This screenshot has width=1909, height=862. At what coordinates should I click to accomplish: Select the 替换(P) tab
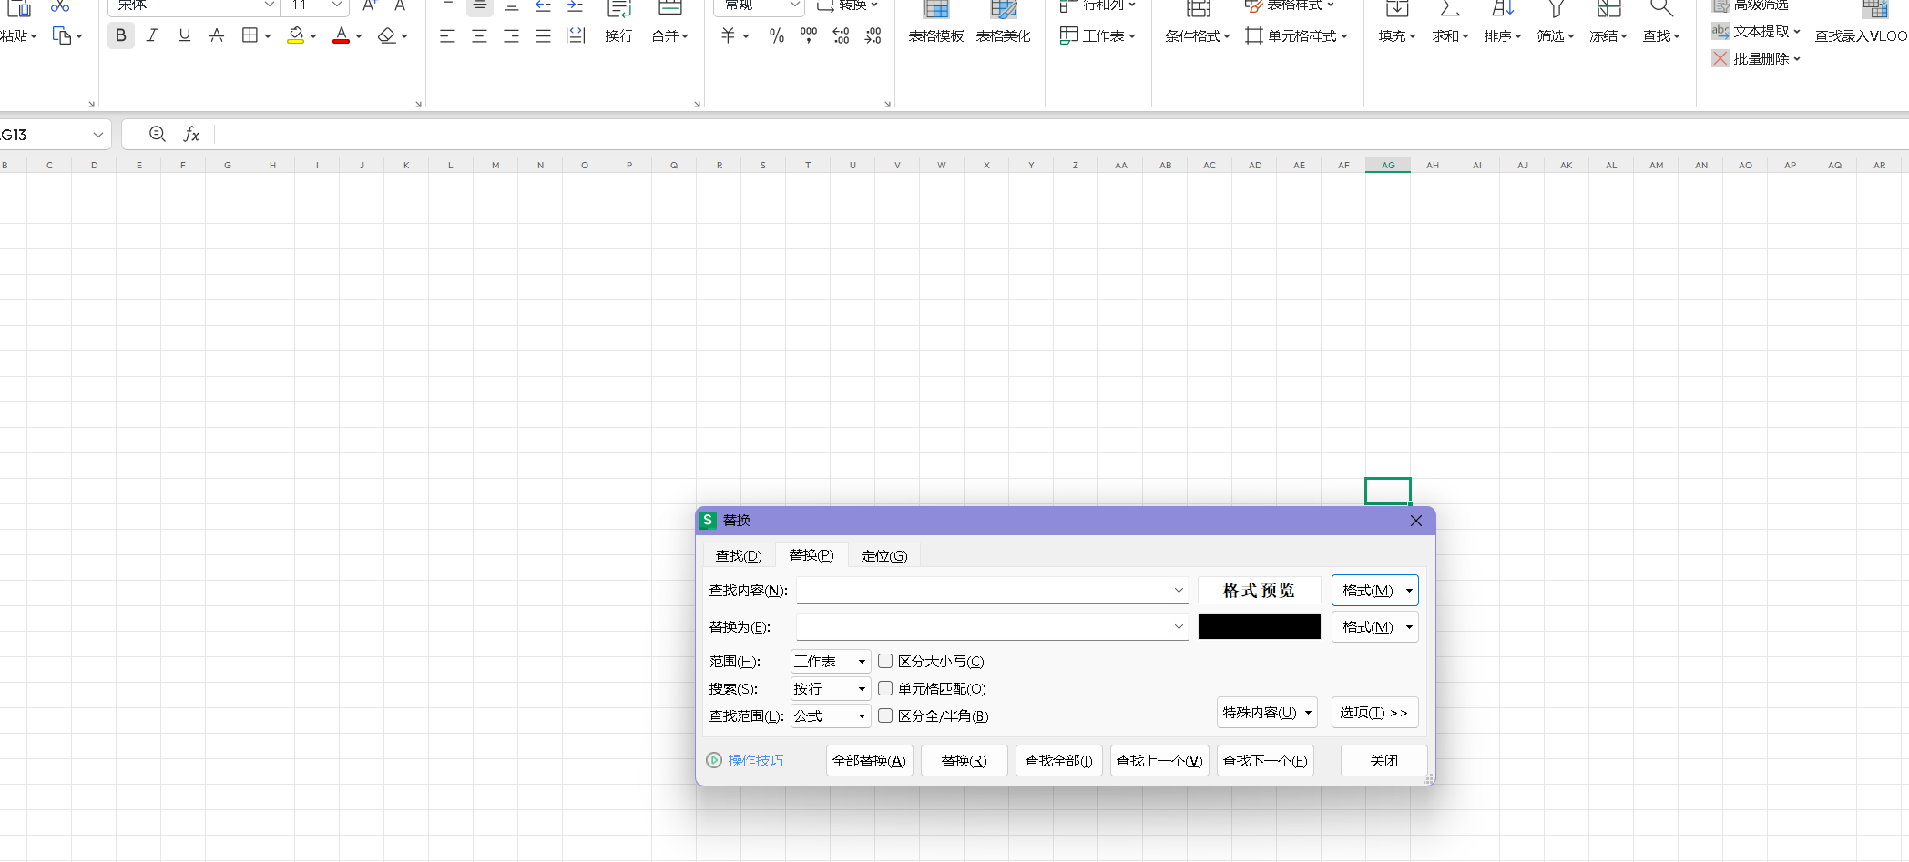[x=812, y=555]
